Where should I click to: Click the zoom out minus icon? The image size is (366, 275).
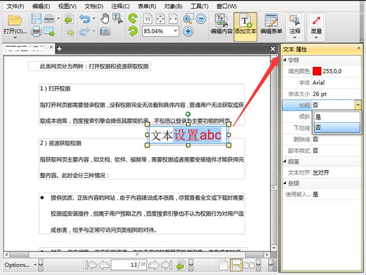click(x=201, y=19)
